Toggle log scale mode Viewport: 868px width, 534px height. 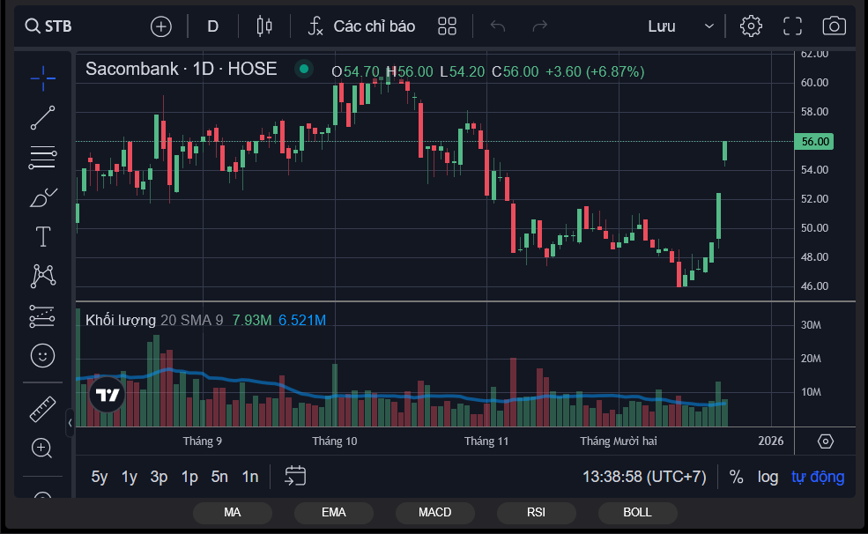pos(768,477)
